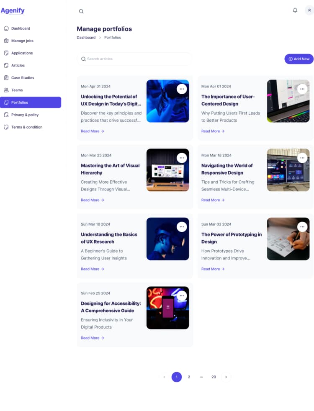The width and height of the screenshot is (314, 411).
Task: Go to previous pagination page arrow
Action: point(165,377)
